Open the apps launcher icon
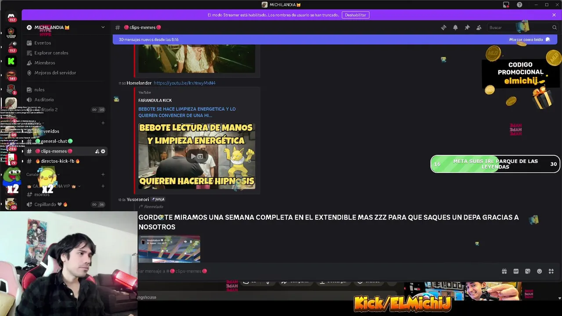This screenshot has width=562, height=316. (x=551, y=271)
